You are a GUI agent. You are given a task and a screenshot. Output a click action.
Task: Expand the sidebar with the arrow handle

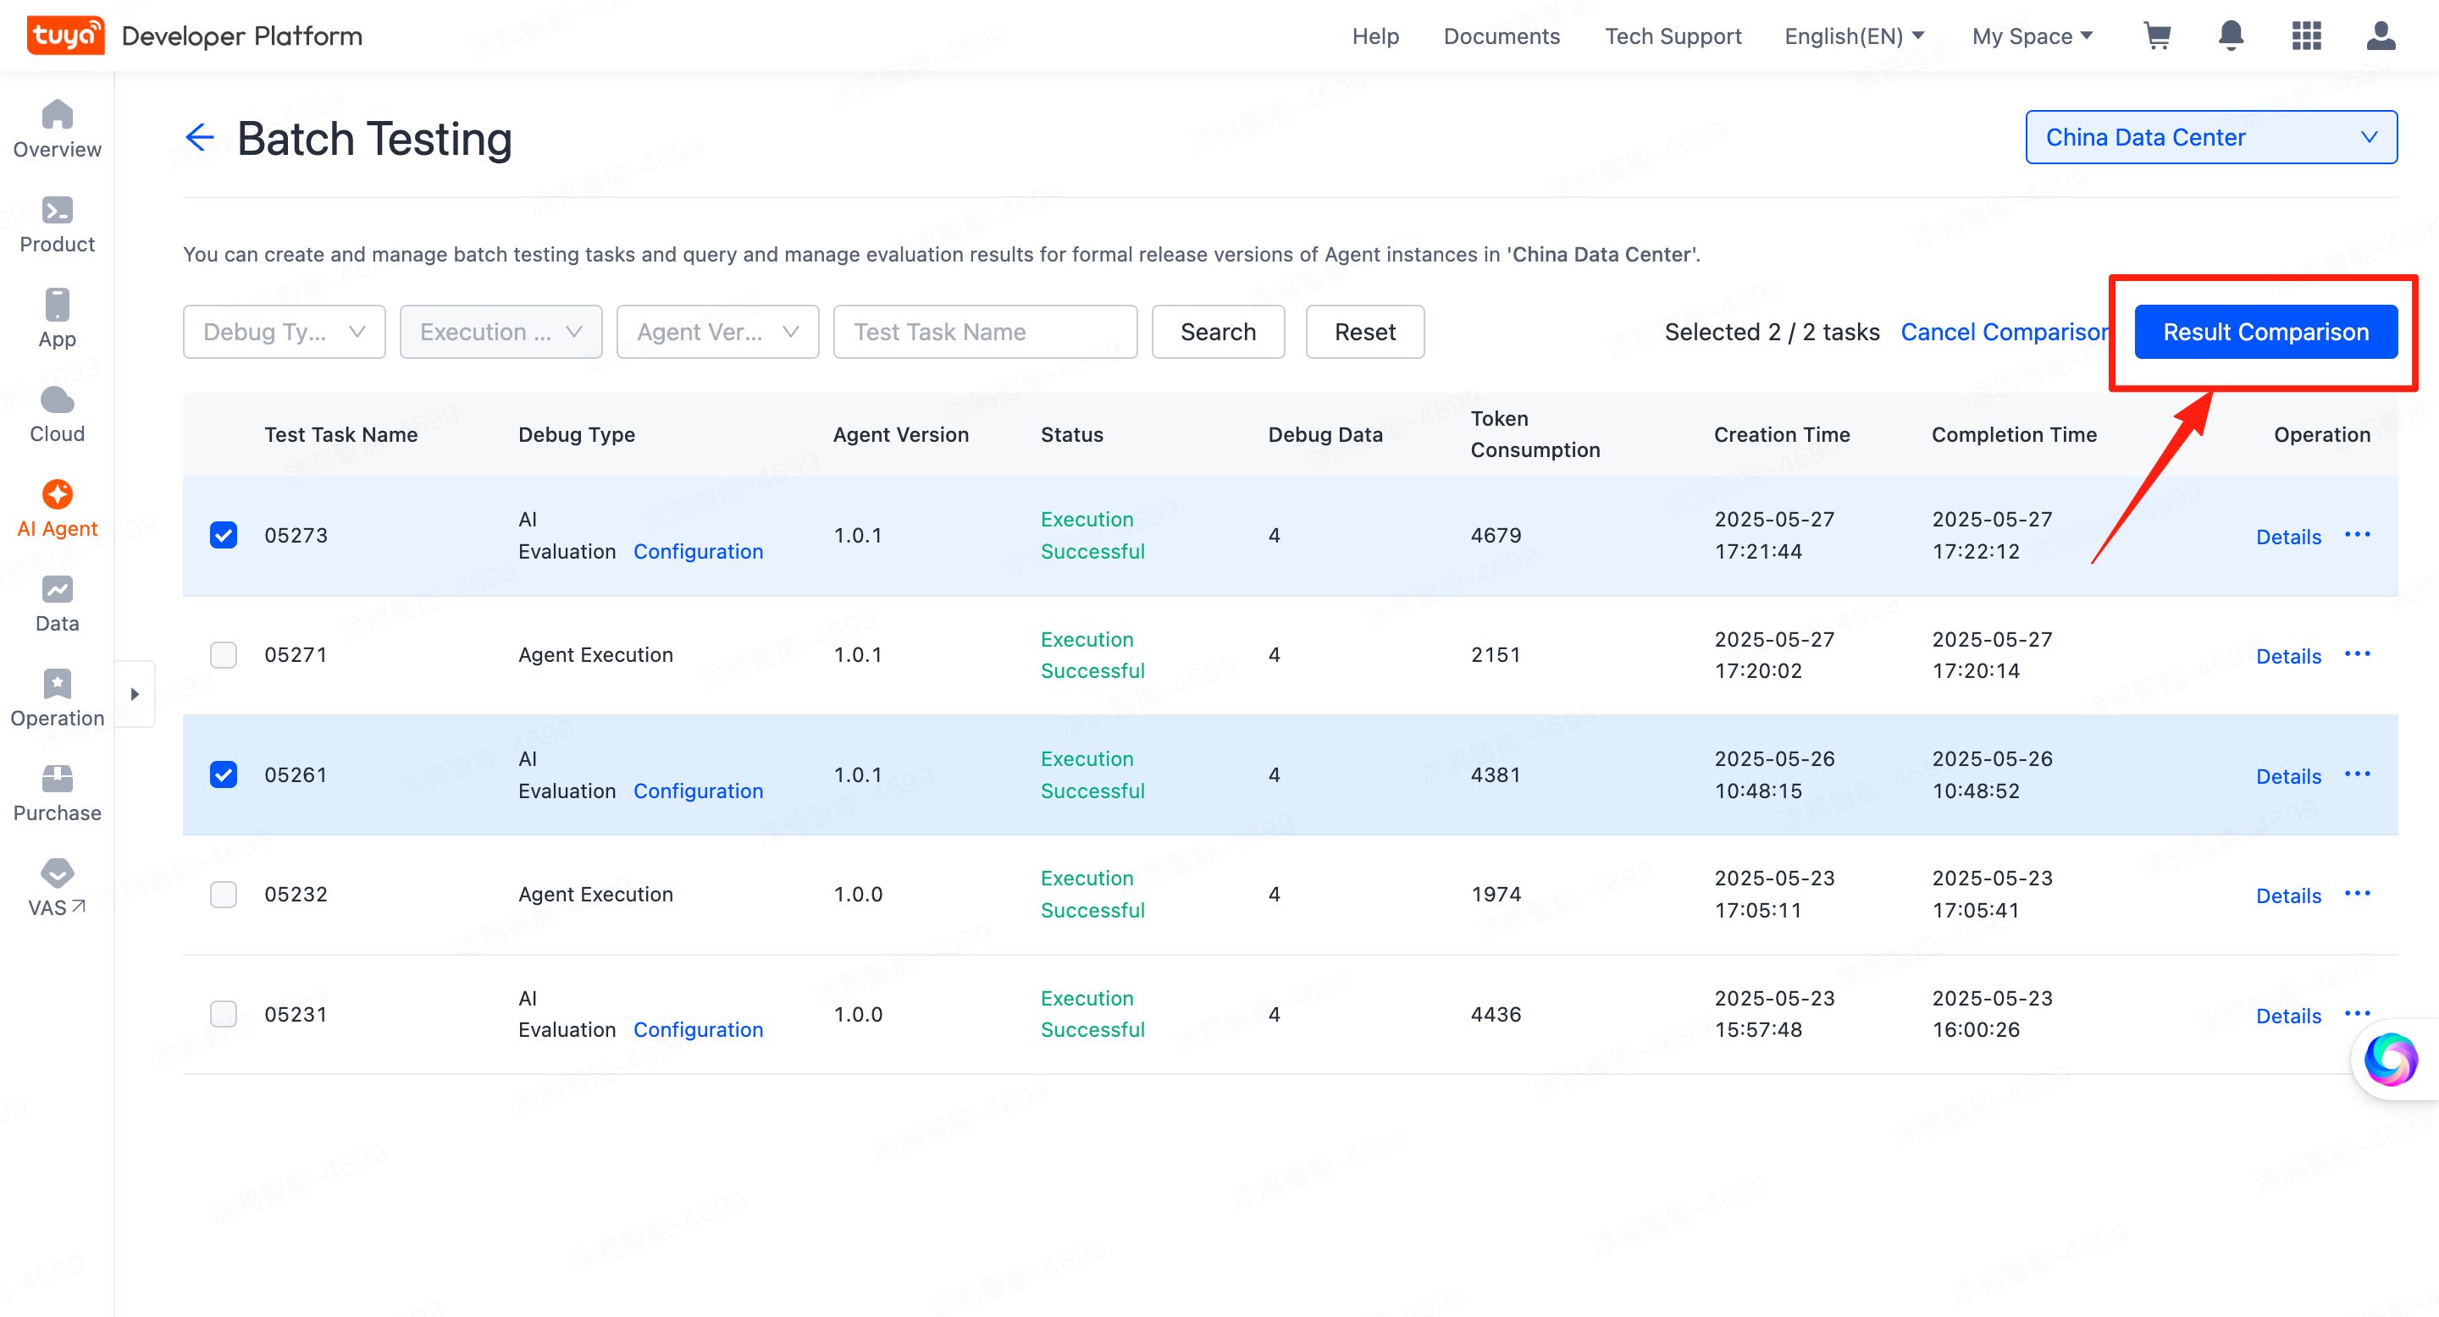click(x=135, y=693)
